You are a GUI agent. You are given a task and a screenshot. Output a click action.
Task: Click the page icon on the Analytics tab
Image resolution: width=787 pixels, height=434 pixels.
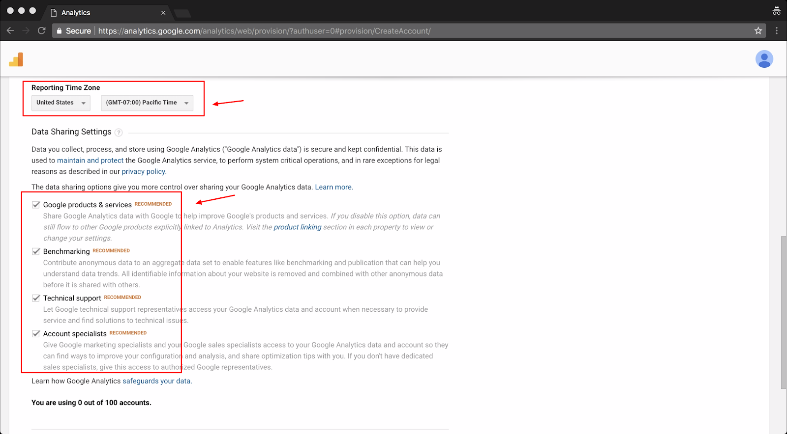pyautogui.click(x=54, y=13)
